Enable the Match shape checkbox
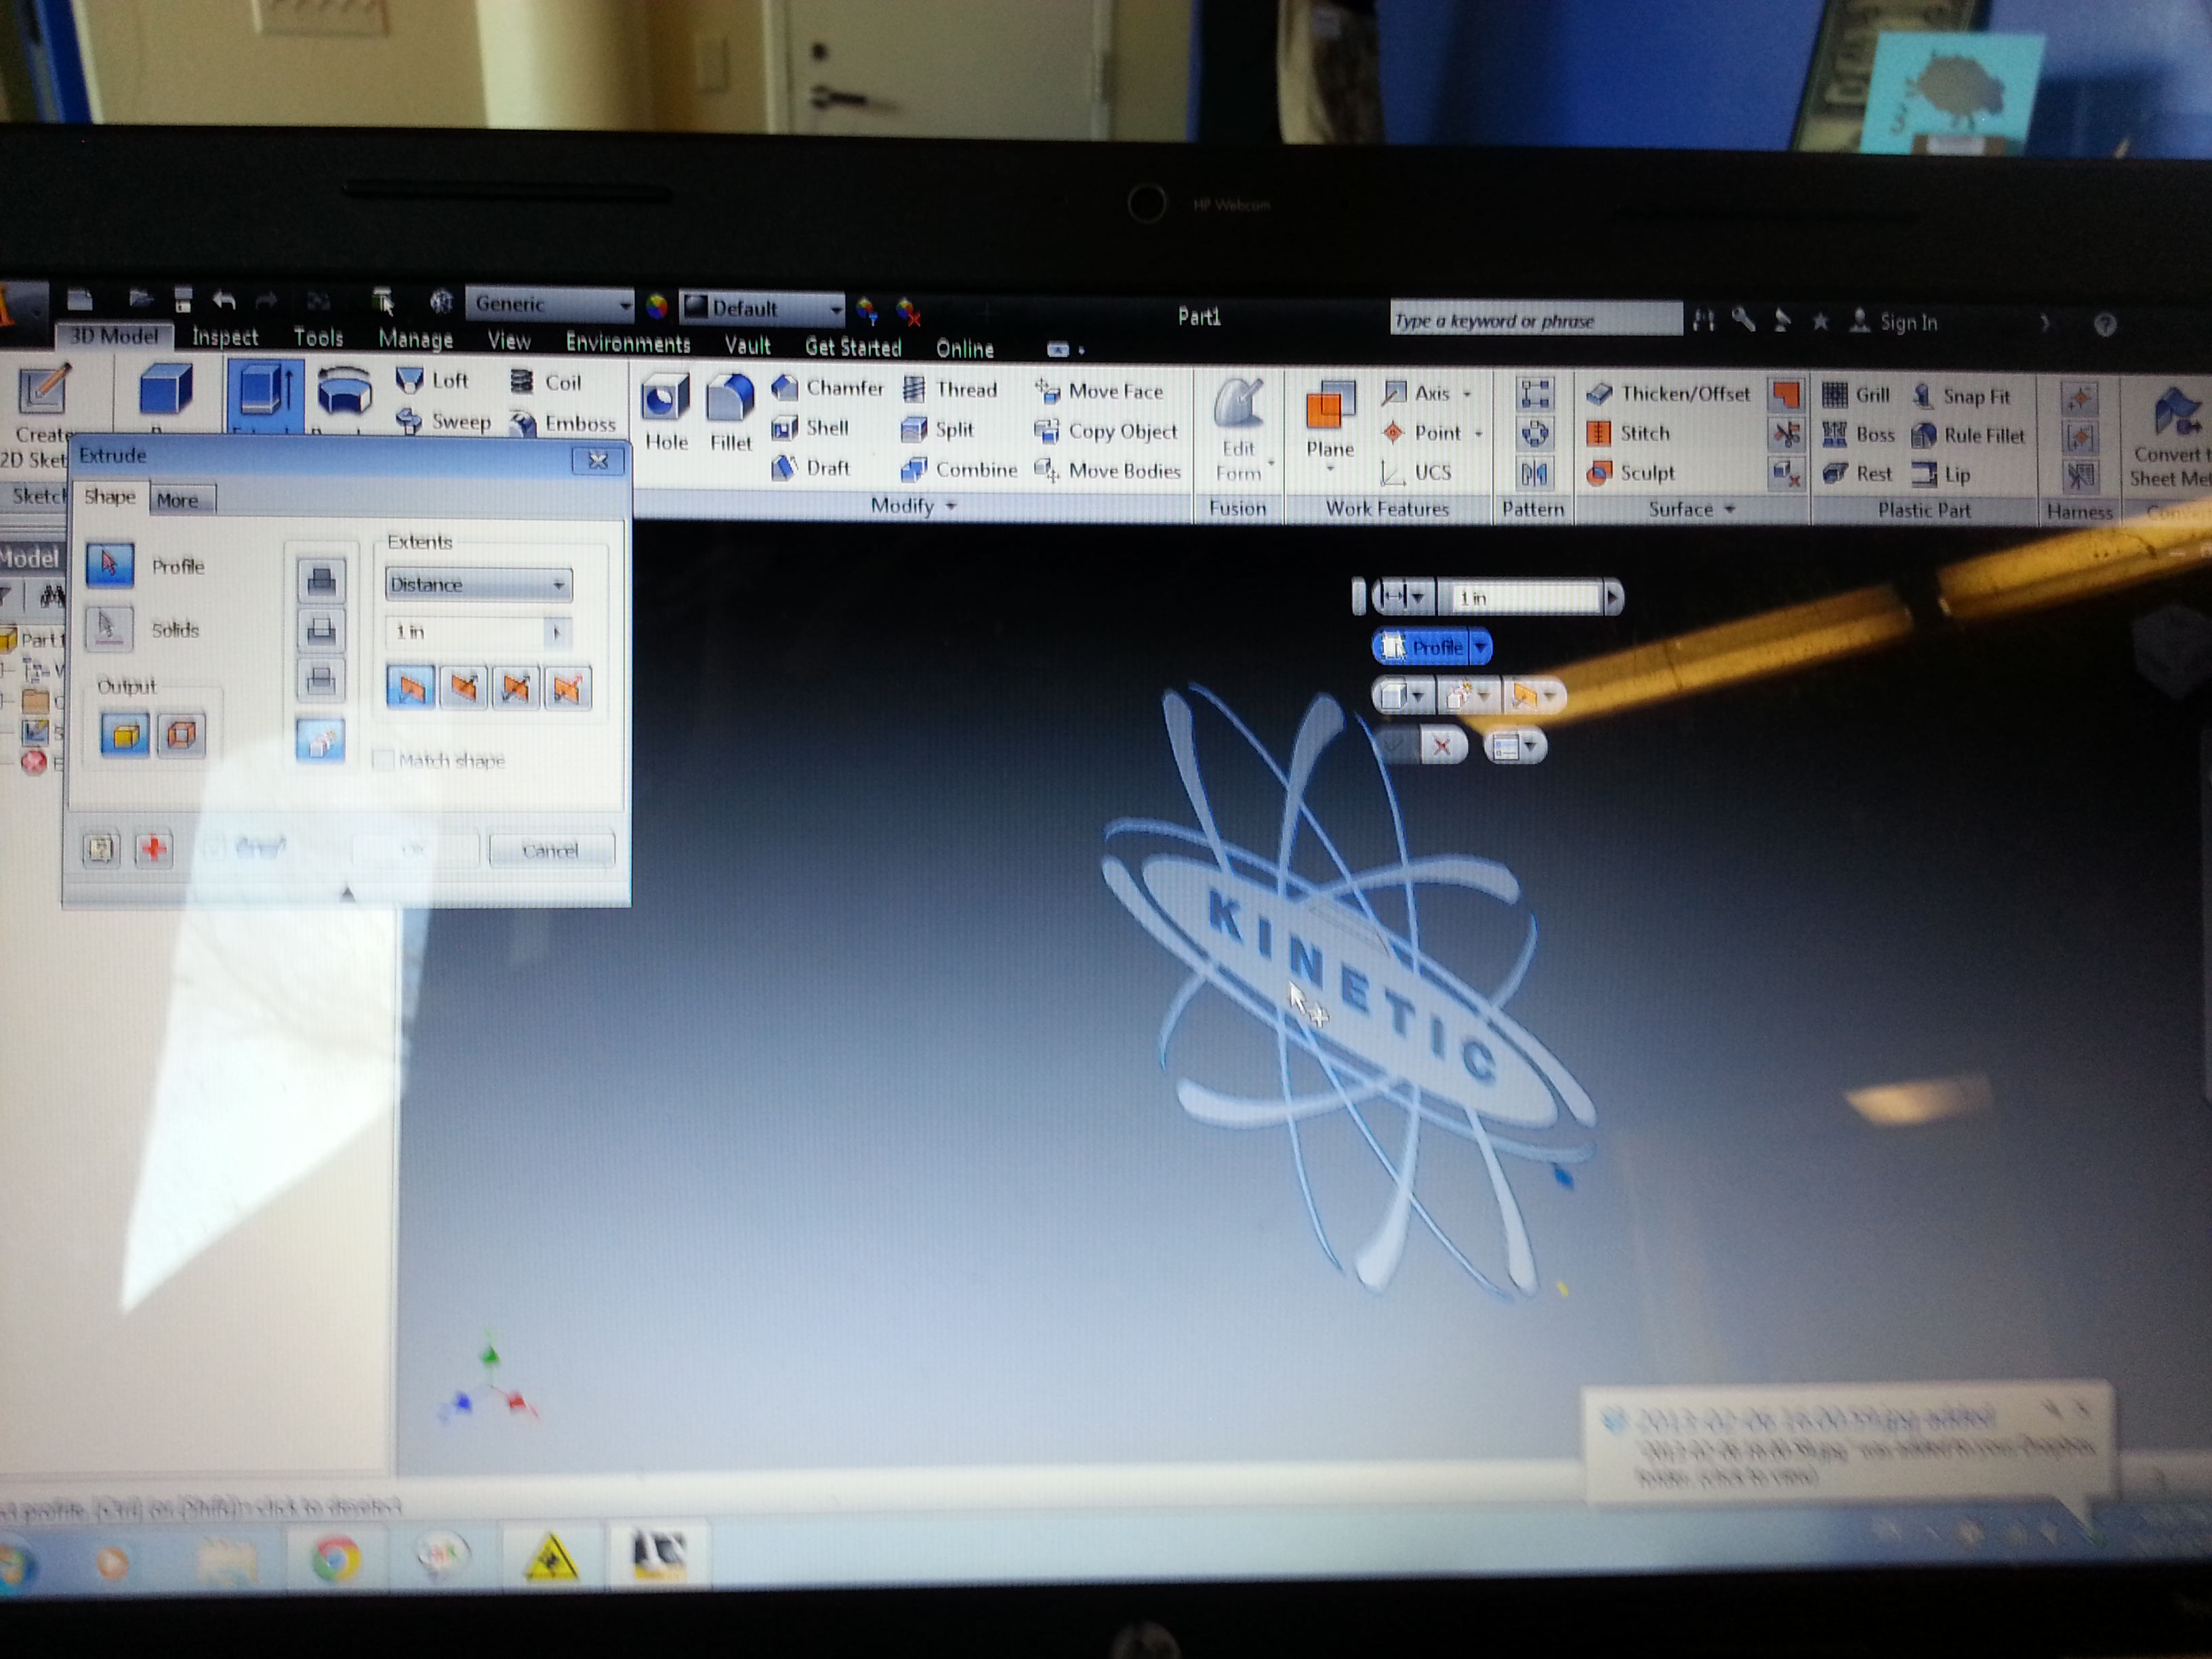 point(382,760)
